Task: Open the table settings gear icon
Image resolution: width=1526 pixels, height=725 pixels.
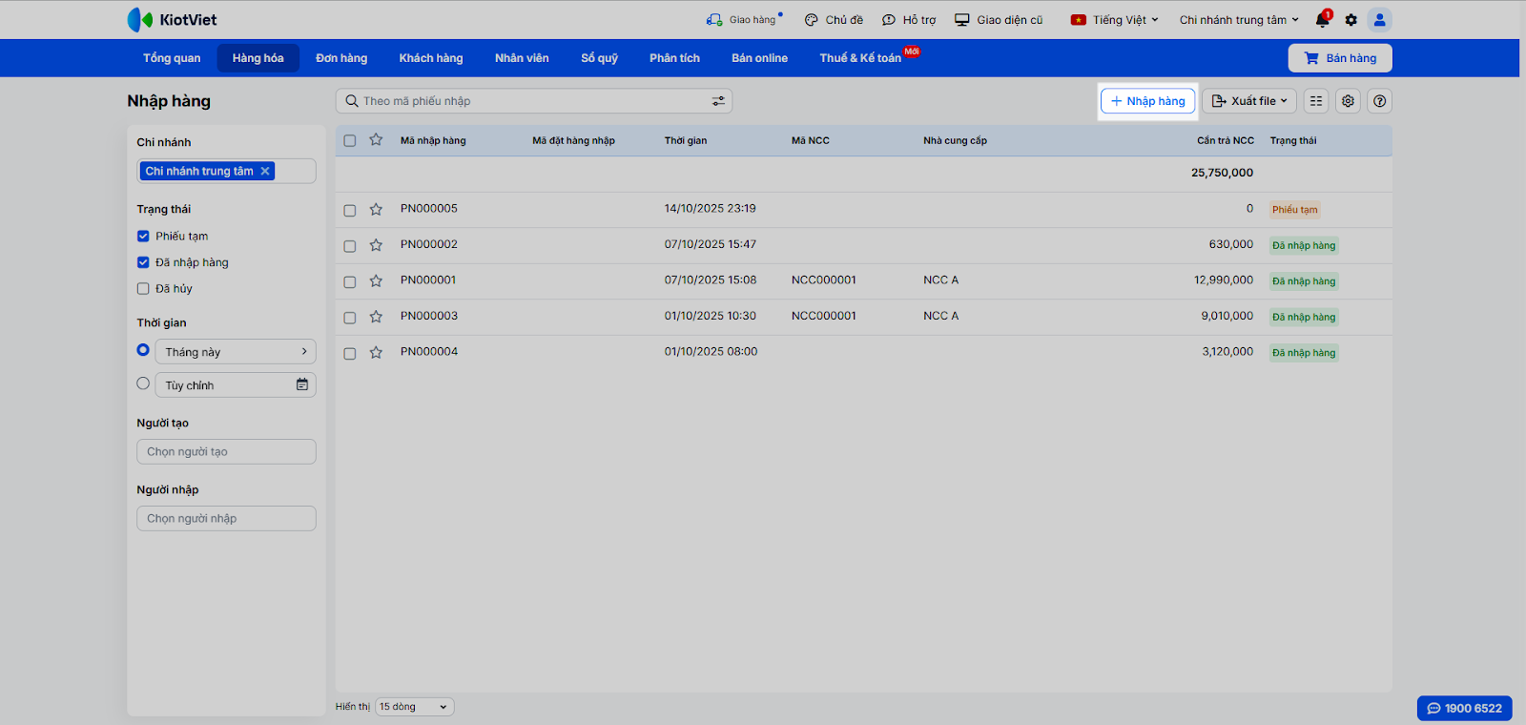Action: point(1348,101)
